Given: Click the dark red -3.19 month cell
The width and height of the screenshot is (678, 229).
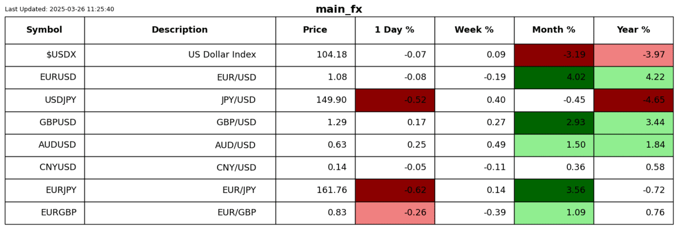Looking at the screenshot, I should tap(554, 54).
